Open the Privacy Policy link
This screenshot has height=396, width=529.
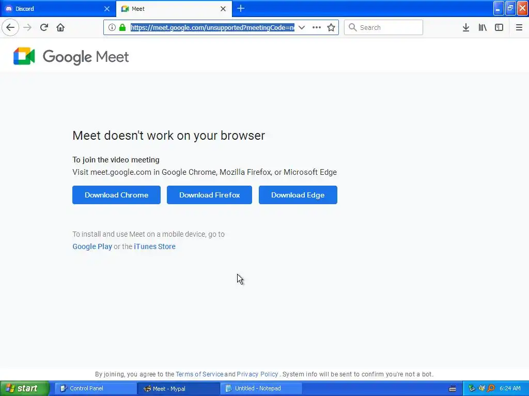pyautogui.click(x=257, y=374)
